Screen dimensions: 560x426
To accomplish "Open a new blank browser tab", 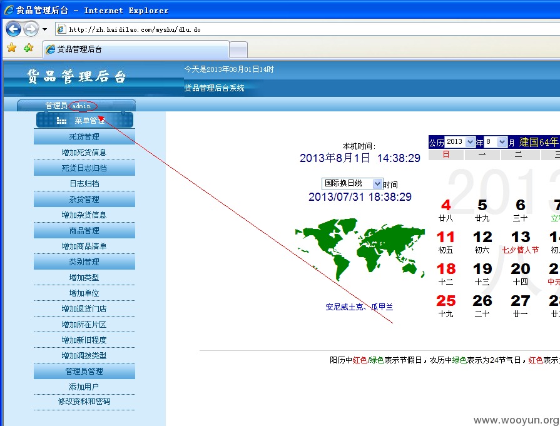I will pyautogui.click(x=238, y=49).
